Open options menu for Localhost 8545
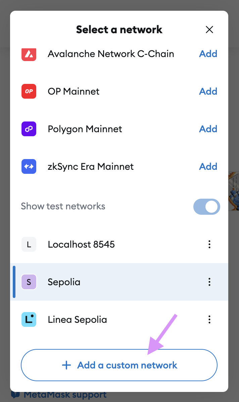This screenshot has width=239, height=402. (x=209, y=244)
